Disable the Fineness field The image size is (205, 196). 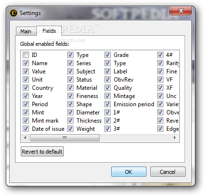[70, 96]
